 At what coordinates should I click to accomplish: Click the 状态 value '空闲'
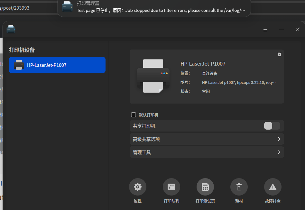coord(206,91)
